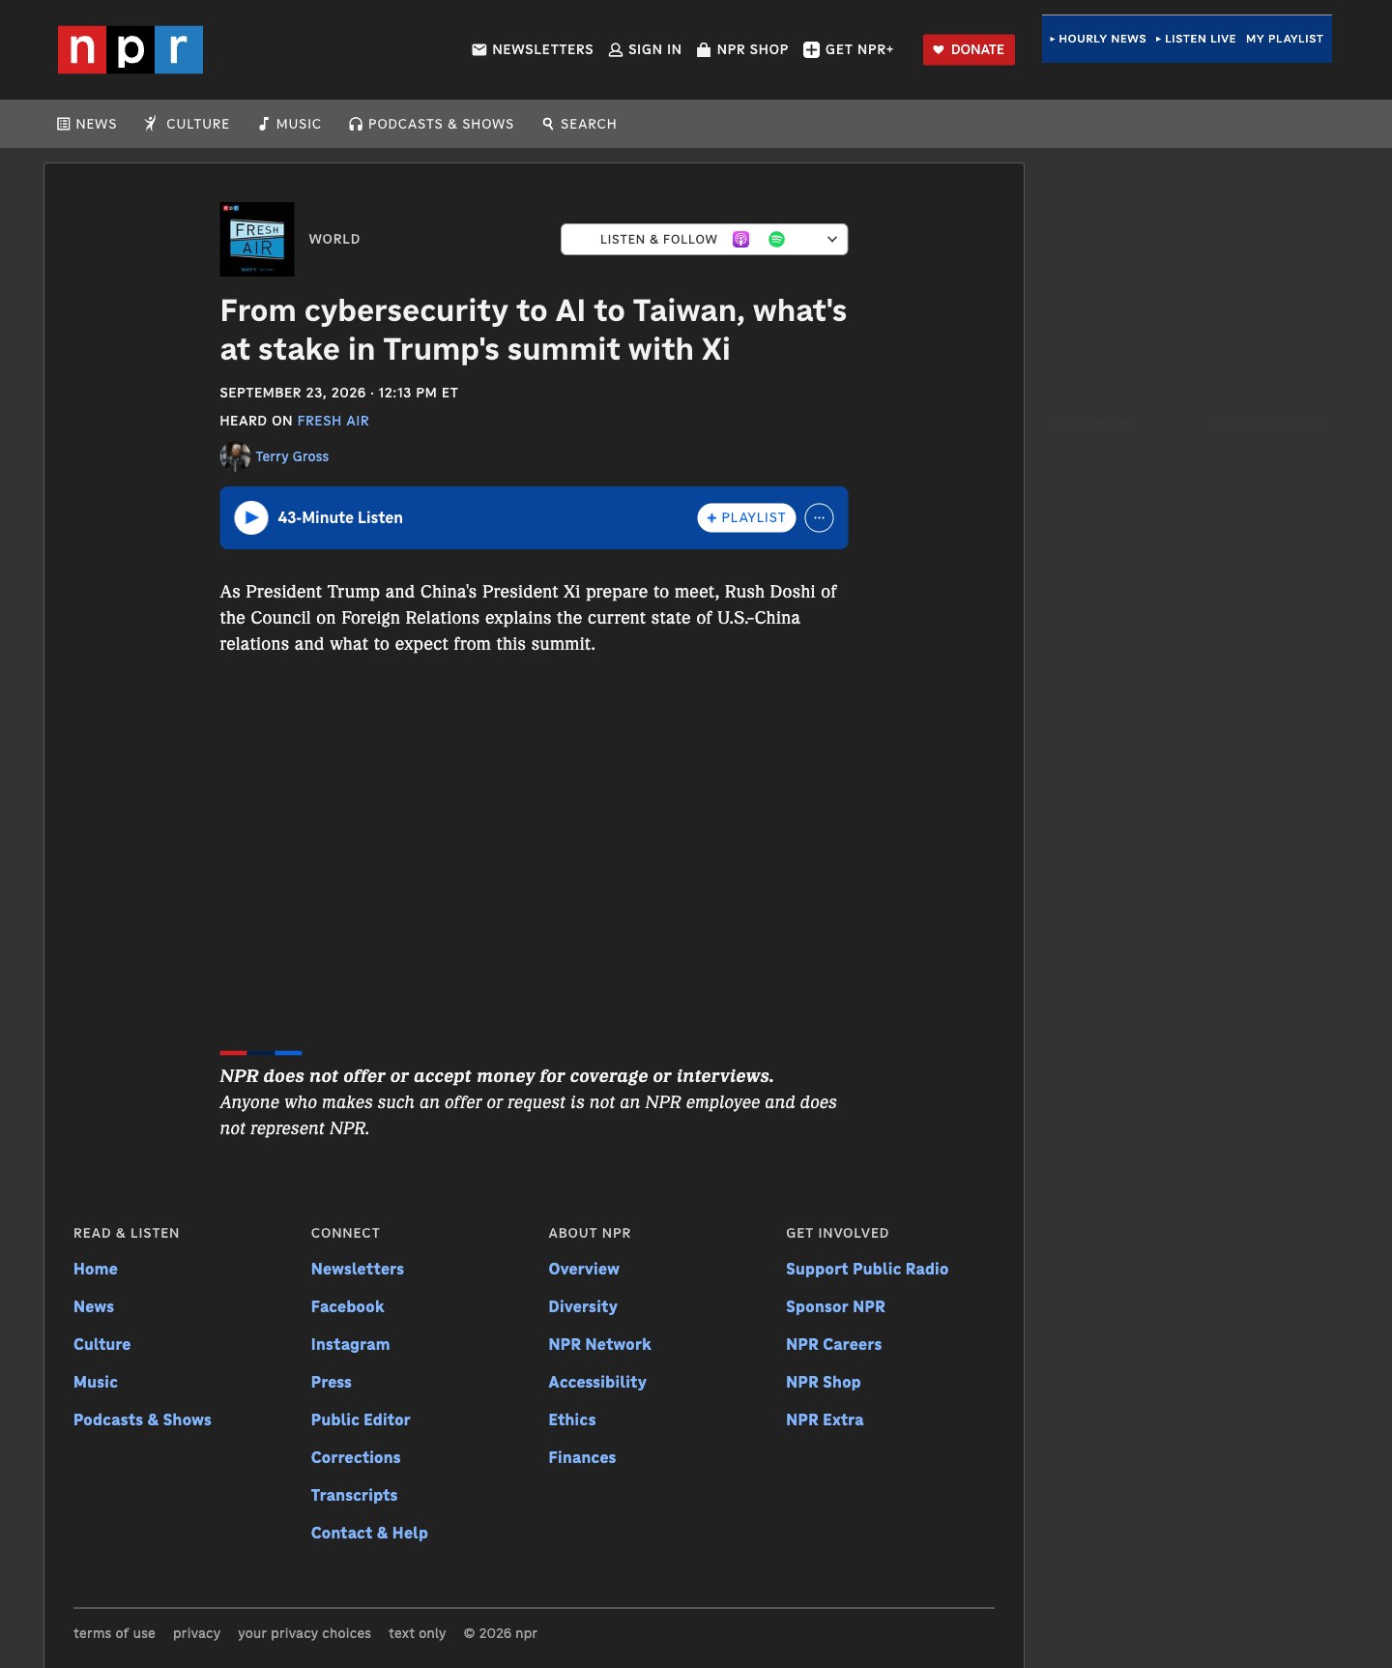Viewport: 1392px width, 1668px height.
Task: Open the Music menu
Action: (x=289, y=124)
